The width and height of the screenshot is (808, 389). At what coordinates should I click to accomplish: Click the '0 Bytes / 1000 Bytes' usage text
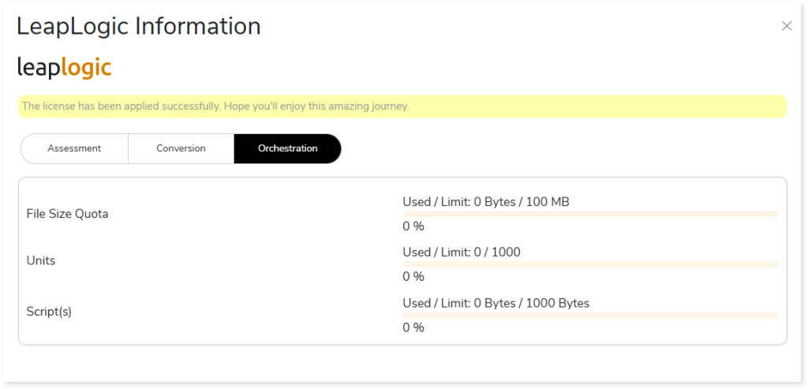click(530, 303)
